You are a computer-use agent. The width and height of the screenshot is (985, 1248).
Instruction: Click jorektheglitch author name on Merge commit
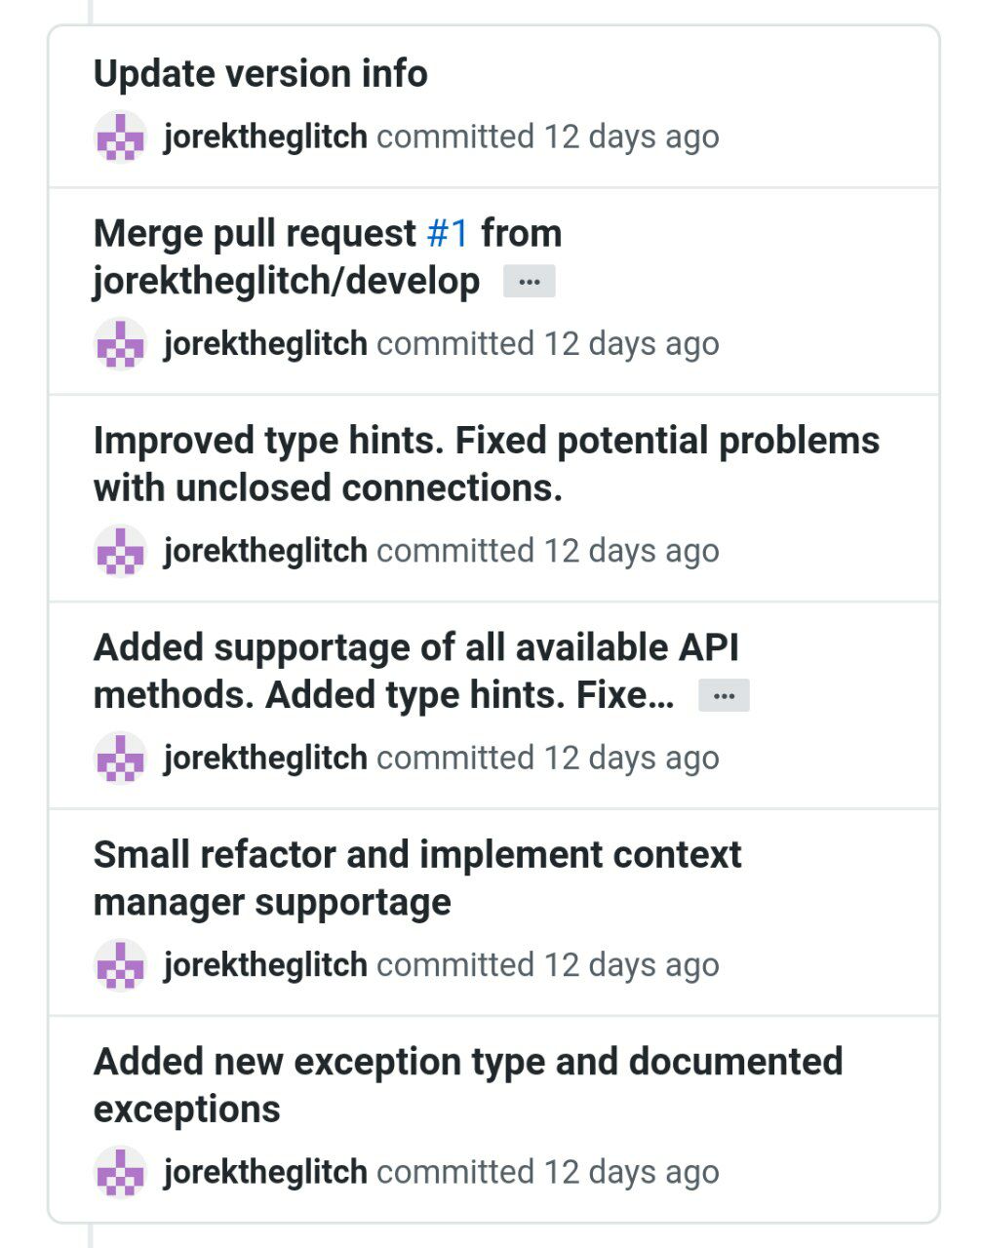[x=265, y=343]
